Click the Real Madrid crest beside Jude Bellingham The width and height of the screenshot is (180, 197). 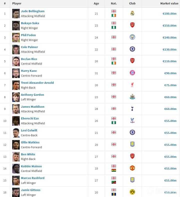click(x=132, y=14)
